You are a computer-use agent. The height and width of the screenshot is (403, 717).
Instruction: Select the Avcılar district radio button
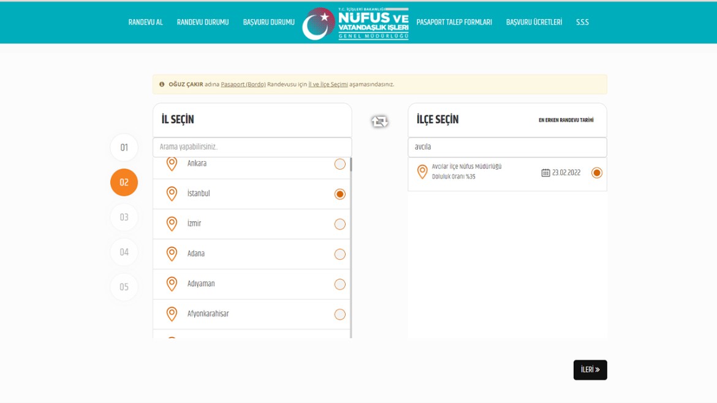point(596,173)
